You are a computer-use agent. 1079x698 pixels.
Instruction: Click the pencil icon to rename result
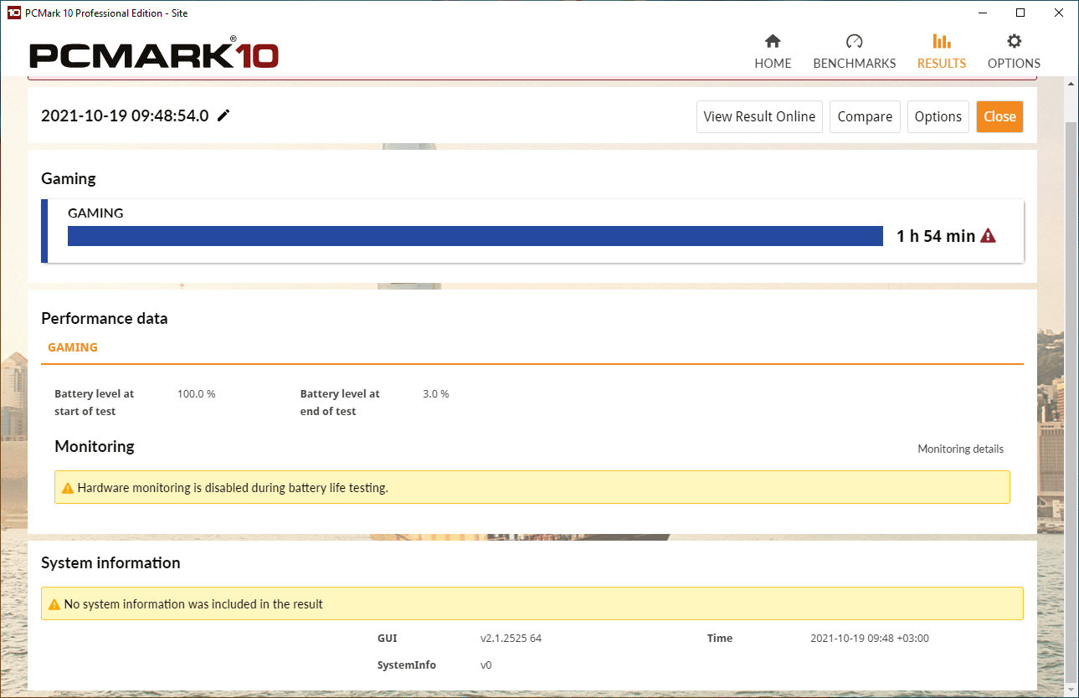click(x=224, y=115)
